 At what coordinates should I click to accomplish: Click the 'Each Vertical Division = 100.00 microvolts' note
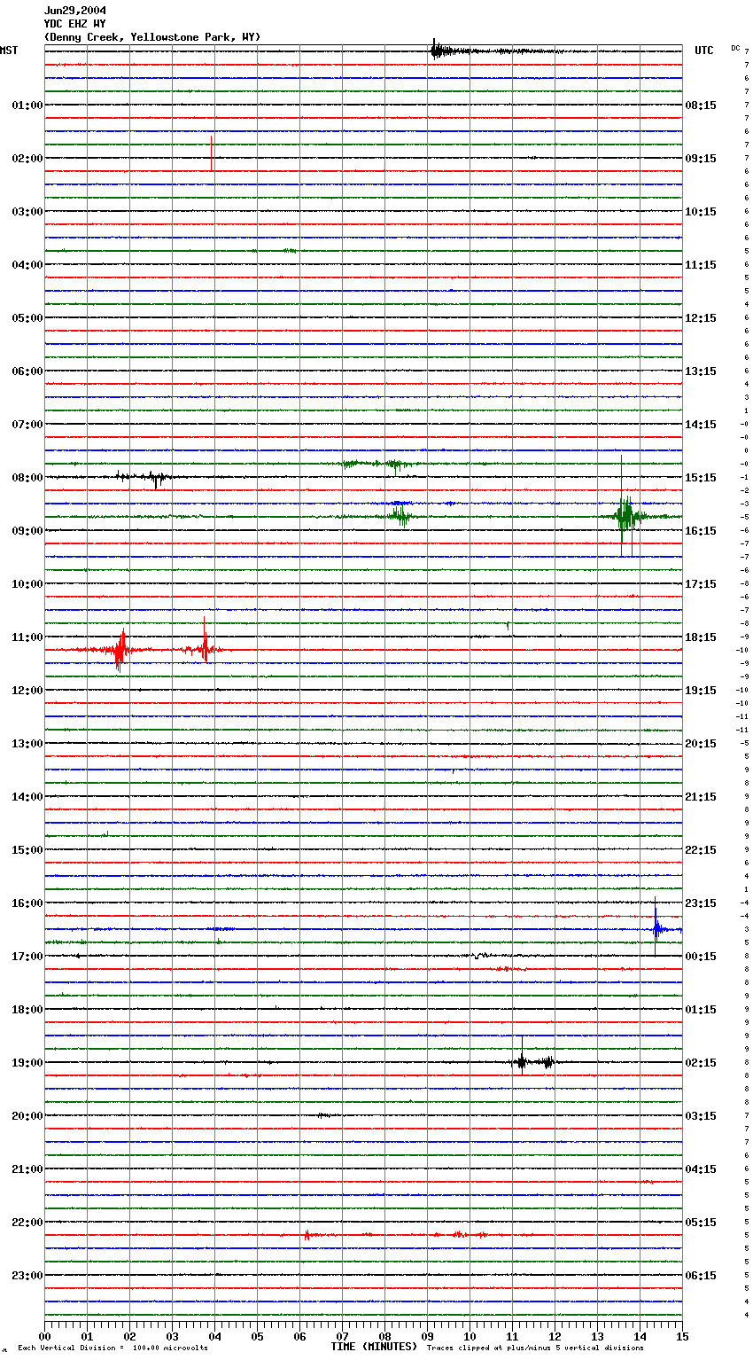[113, 1348]
